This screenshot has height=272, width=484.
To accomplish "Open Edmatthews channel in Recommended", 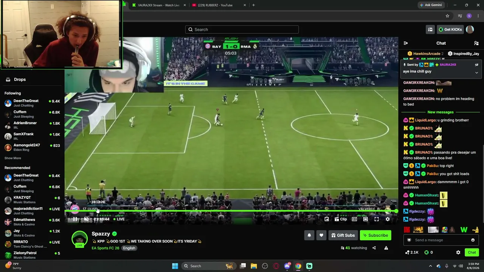I will 32,222.
